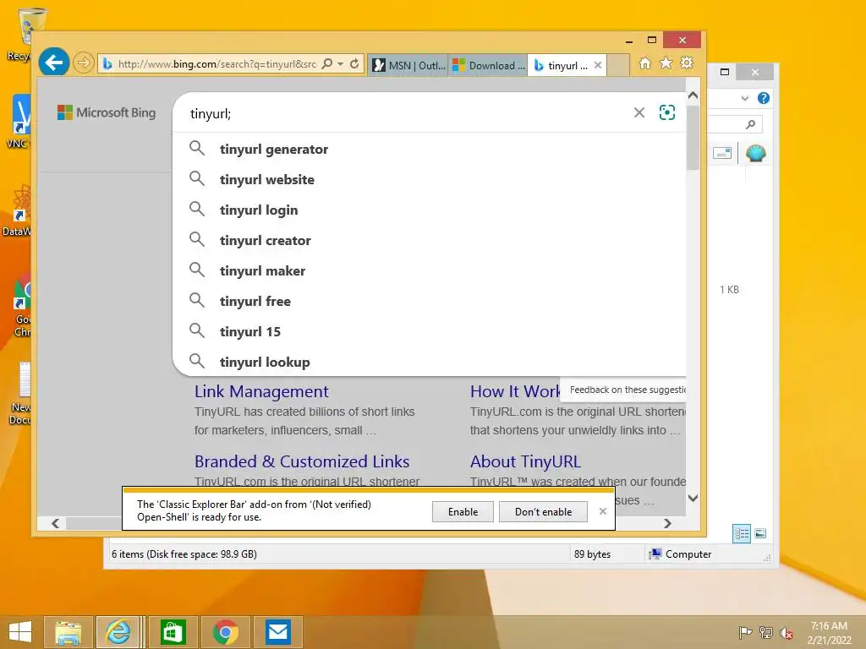Click the address bar search magnifier
The width and height of the screenshot is (866, 649).
327,64
